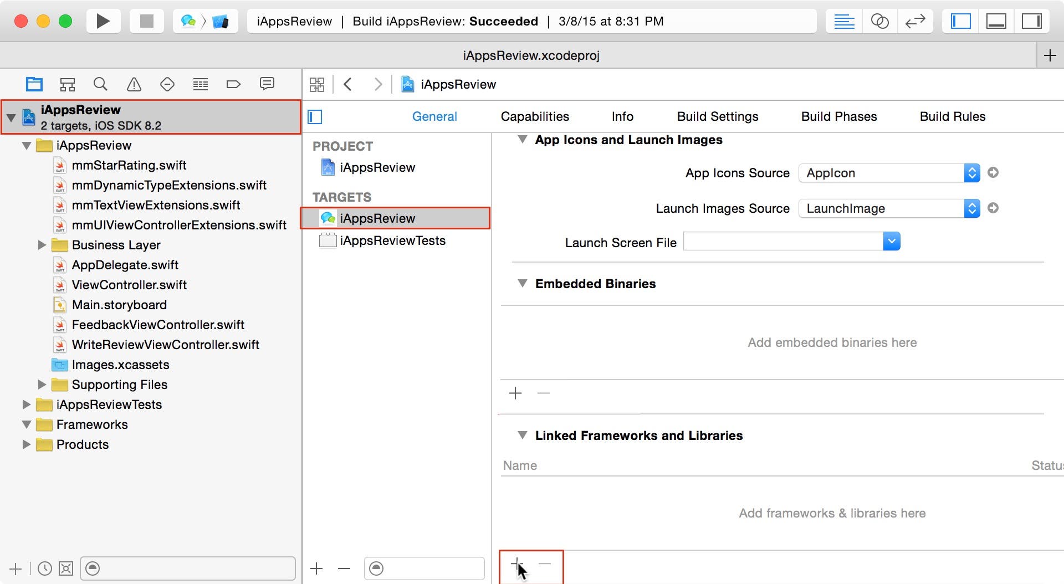1064x584 pixels.
Task: Show the Breakpoint navigator
Action: [233, 84]
